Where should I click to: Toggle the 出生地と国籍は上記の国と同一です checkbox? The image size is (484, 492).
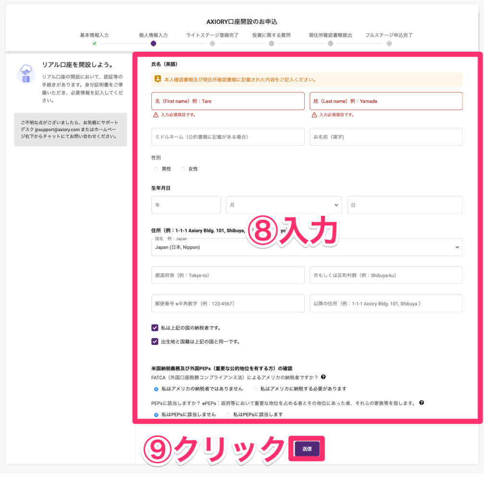[x=155, y=342]
